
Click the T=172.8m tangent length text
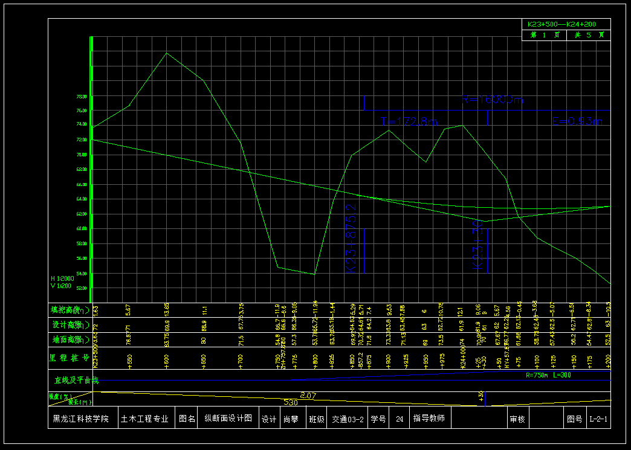click(409, 121)
